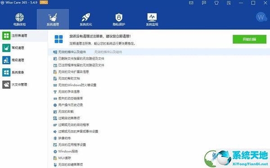
Task: Click the icon beside 无效的卸载
Action: coord(55,112)
